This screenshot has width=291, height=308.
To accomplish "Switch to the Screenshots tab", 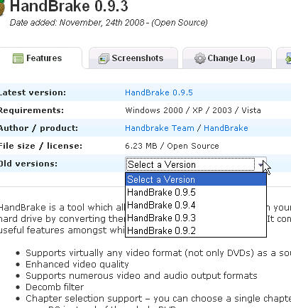I will [133, 58].
